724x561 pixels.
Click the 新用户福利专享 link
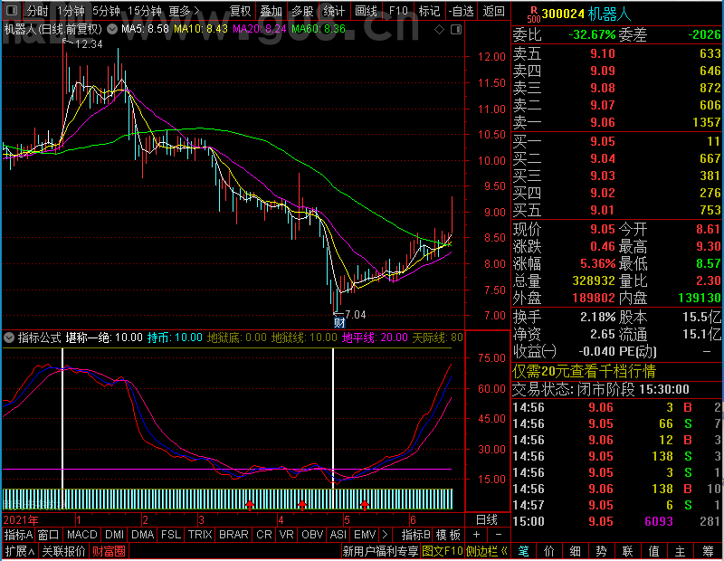click(380, 551)
